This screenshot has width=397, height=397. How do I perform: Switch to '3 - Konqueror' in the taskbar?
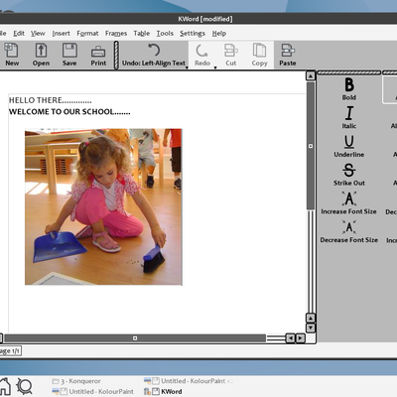(76, 381)
